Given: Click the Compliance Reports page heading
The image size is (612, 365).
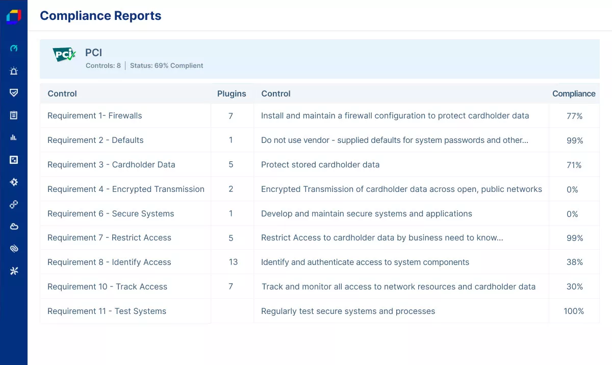Looking at the screenshot, I should pyautogui.click(x=100, y=16).
